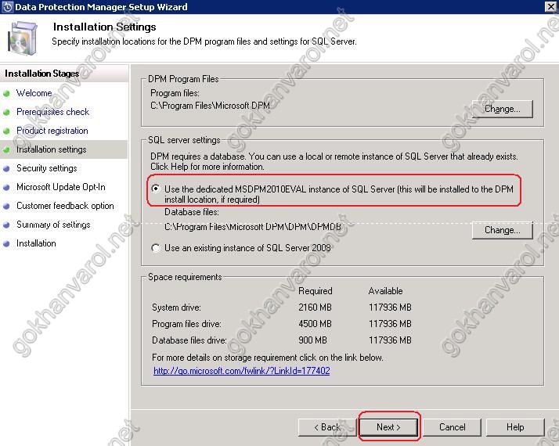Select the Welcome stage in sidebar
The width and height of the screenshot is (559, 446).
(34, 93)
